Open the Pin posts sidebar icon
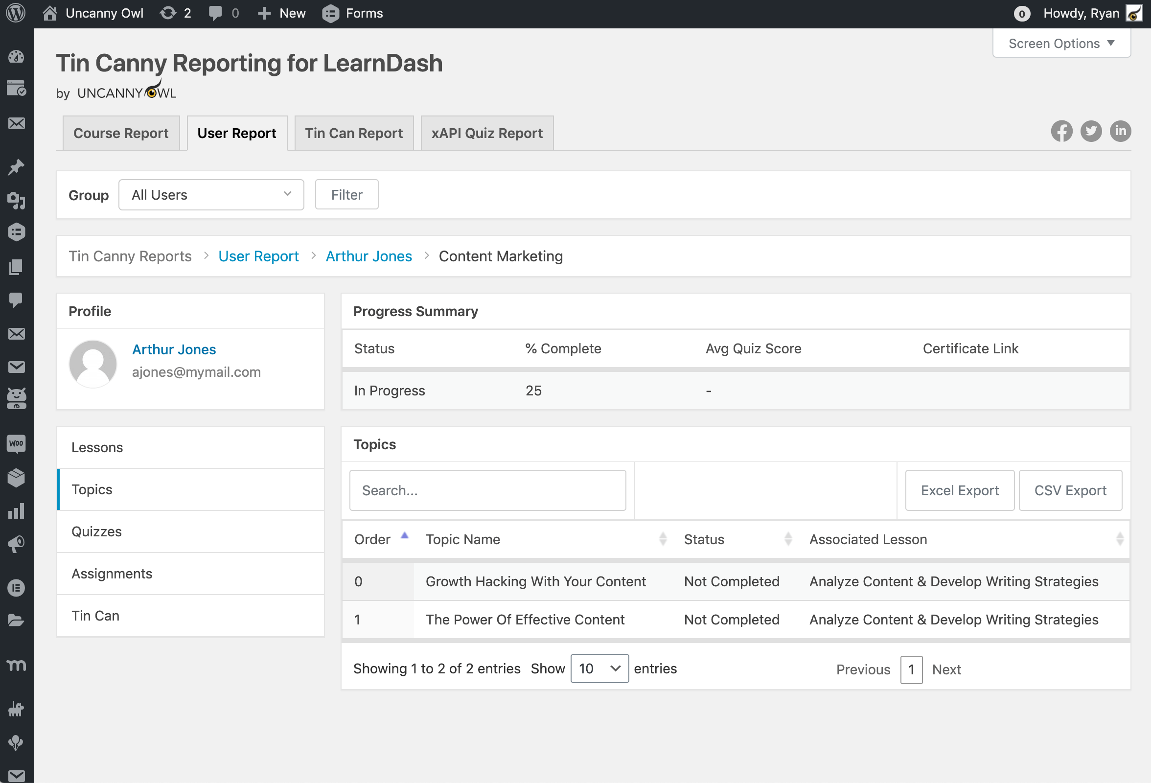 [x=16, y=167]
